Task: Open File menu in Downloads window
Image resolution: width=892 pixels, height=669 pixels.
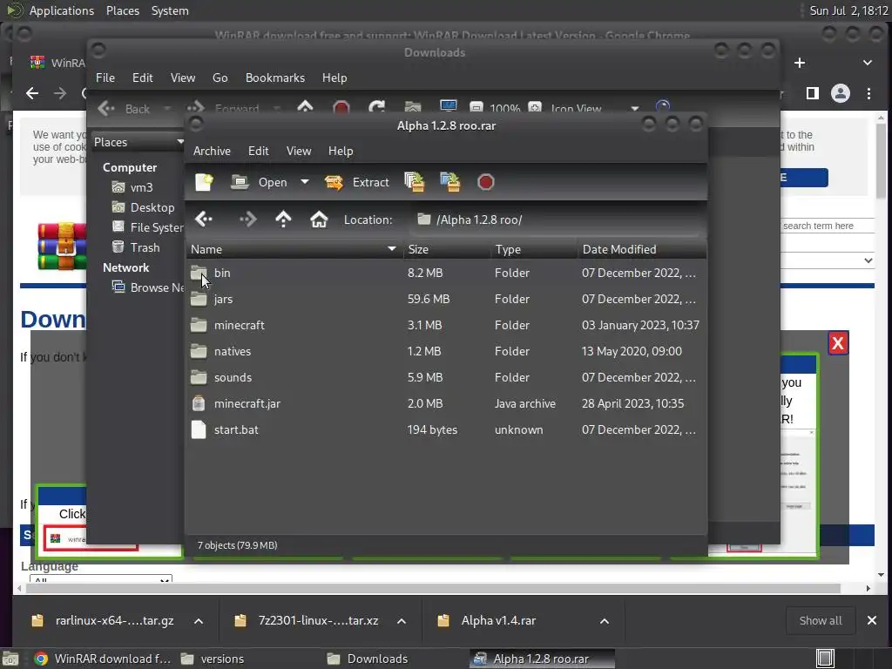Action: click(105, 78)
